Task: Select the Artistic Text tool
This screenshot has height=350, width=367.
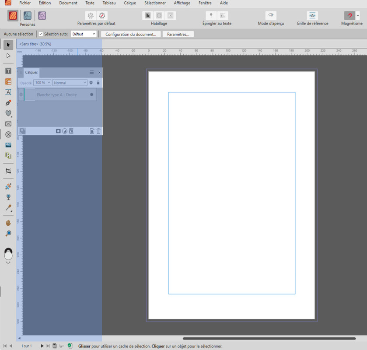Action: (8, 92)
